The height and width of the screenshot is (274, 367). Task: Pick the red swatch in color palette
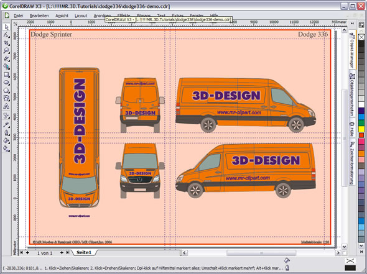[361, 135]
